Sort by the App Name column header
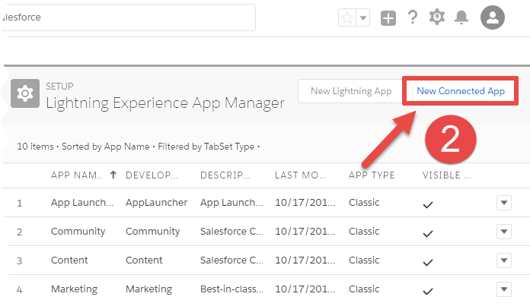The image size is (530, 303). coord(76,175)
